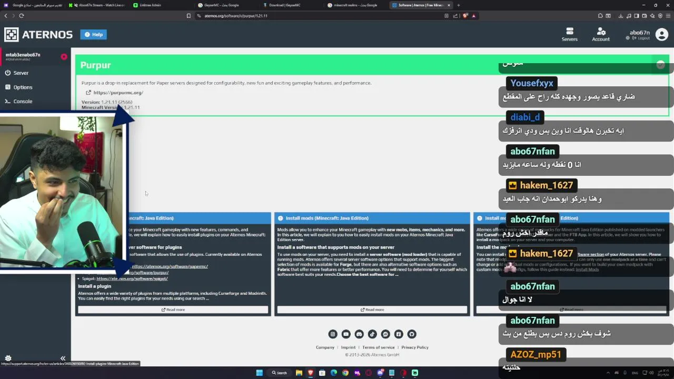Click the red server status indicator
Image resolution: width=674 pixels, height=379 pixels.
coord(64,57)
